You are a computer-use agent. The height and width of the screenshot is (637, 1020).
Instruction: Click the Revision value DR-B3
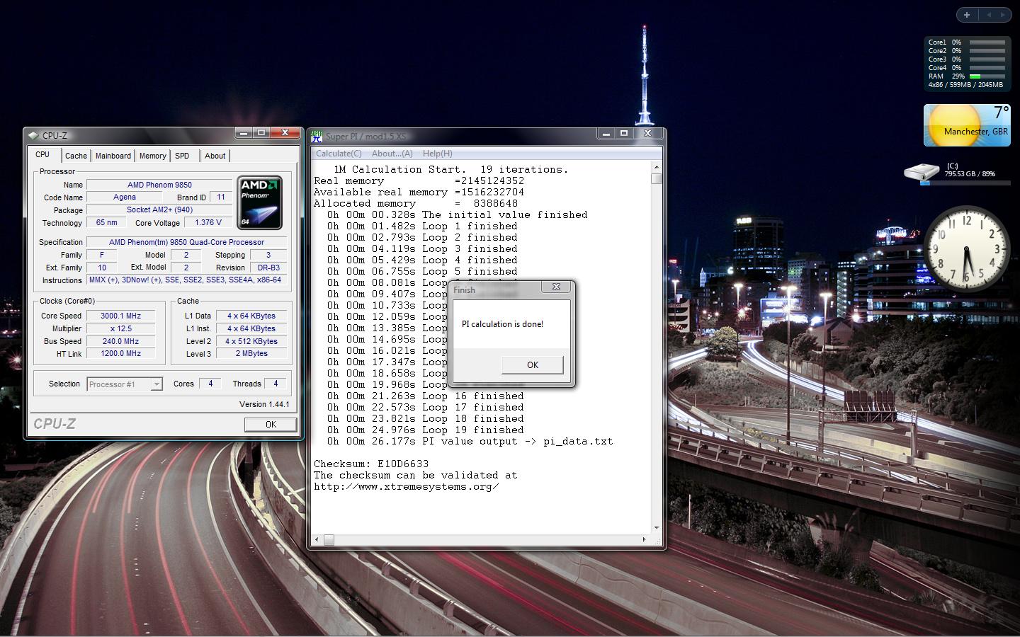(268, 268)
